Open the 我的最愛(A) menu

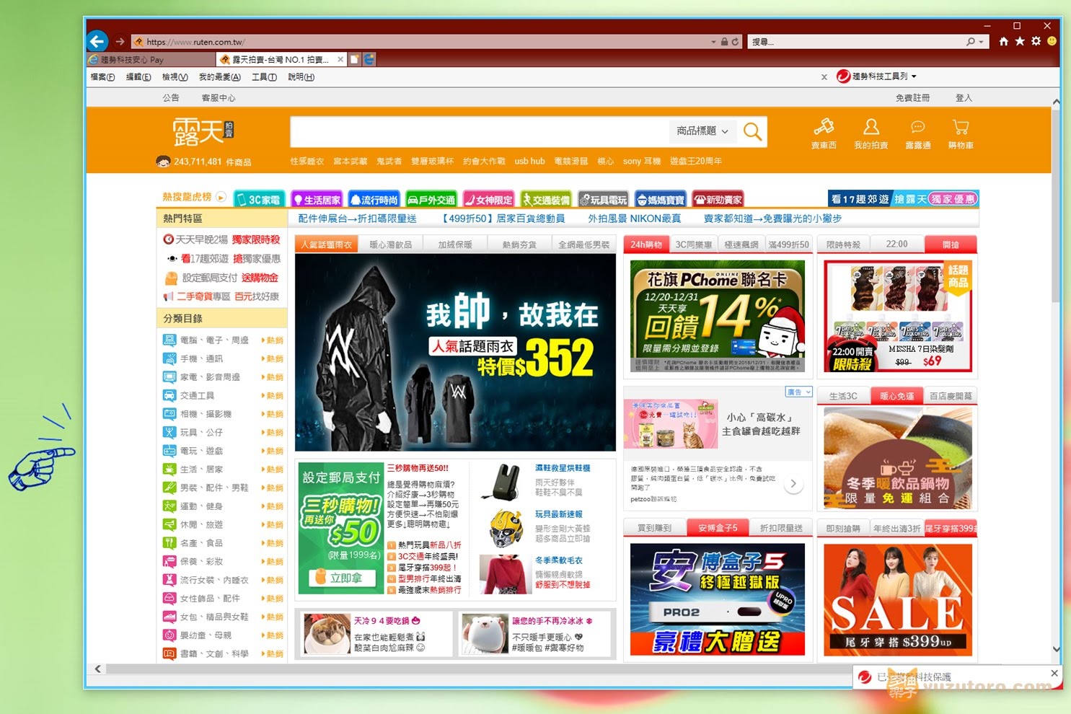219,77
